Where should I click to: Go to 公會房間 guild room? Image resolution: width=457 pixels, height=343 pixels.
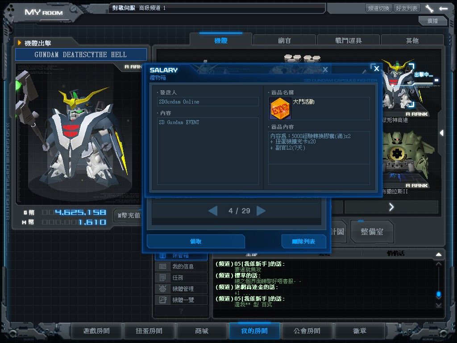(x=307, y=331)
